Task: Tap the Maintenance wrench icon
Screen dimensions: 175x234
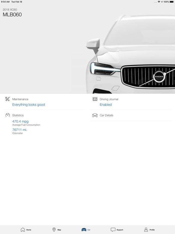Action: pos(7,99)
